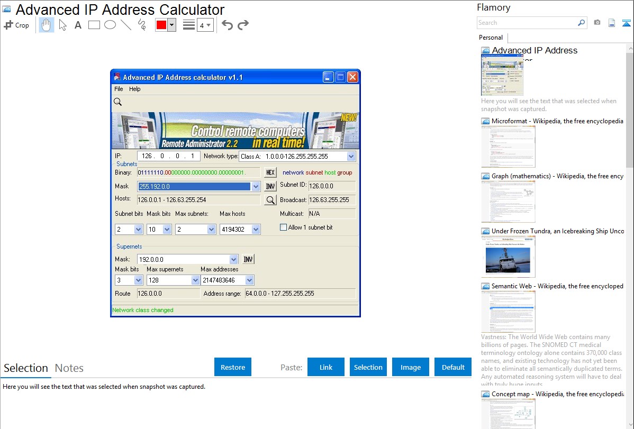Viewport: 634px width, 429px height.
Task: Click the Paste Link button
Action: [x=326, y=367]
